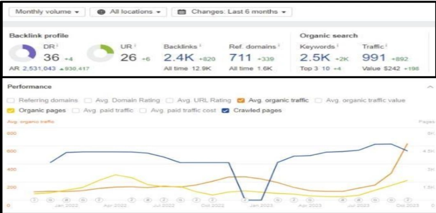436x213 pixels.
Task: Expand the Changes: Last 6 months dropdown
Action: point(231,12)
